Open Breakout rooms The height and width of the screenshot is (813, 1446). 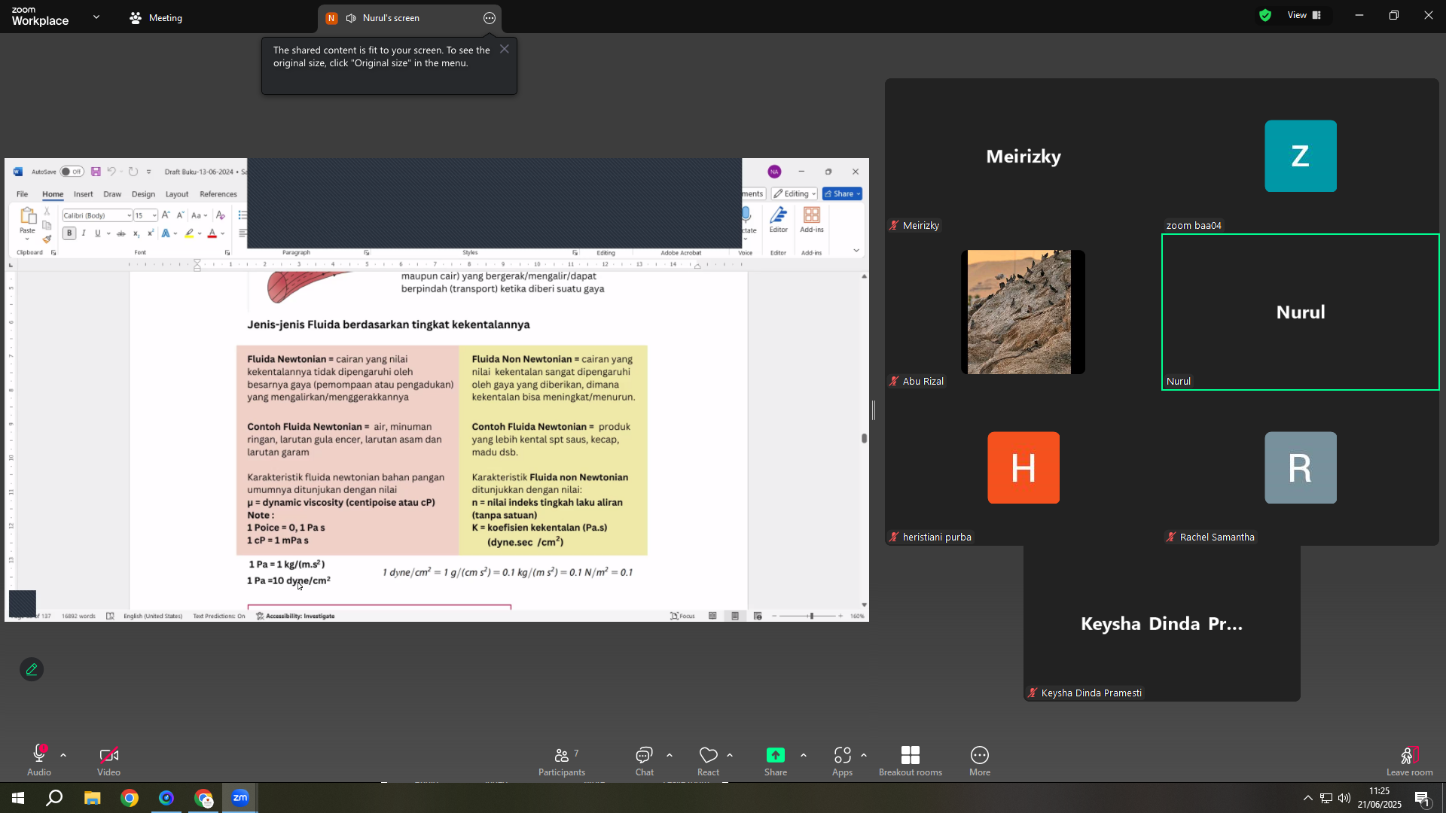[911, 762]
